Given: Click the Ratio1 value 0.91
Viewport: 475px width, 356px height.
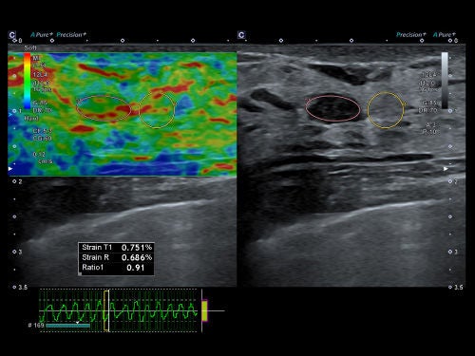Looking at the screenshot, I should coord(136,268).
